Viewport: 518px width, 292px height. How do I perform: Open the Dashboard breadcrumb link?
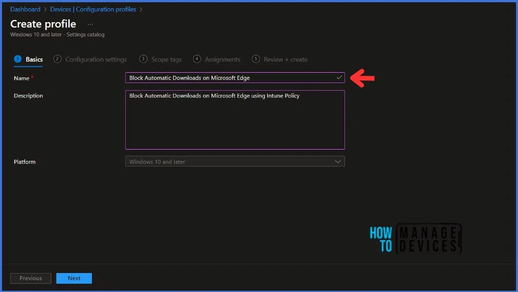pyautogui.click(x=25, y=9)
